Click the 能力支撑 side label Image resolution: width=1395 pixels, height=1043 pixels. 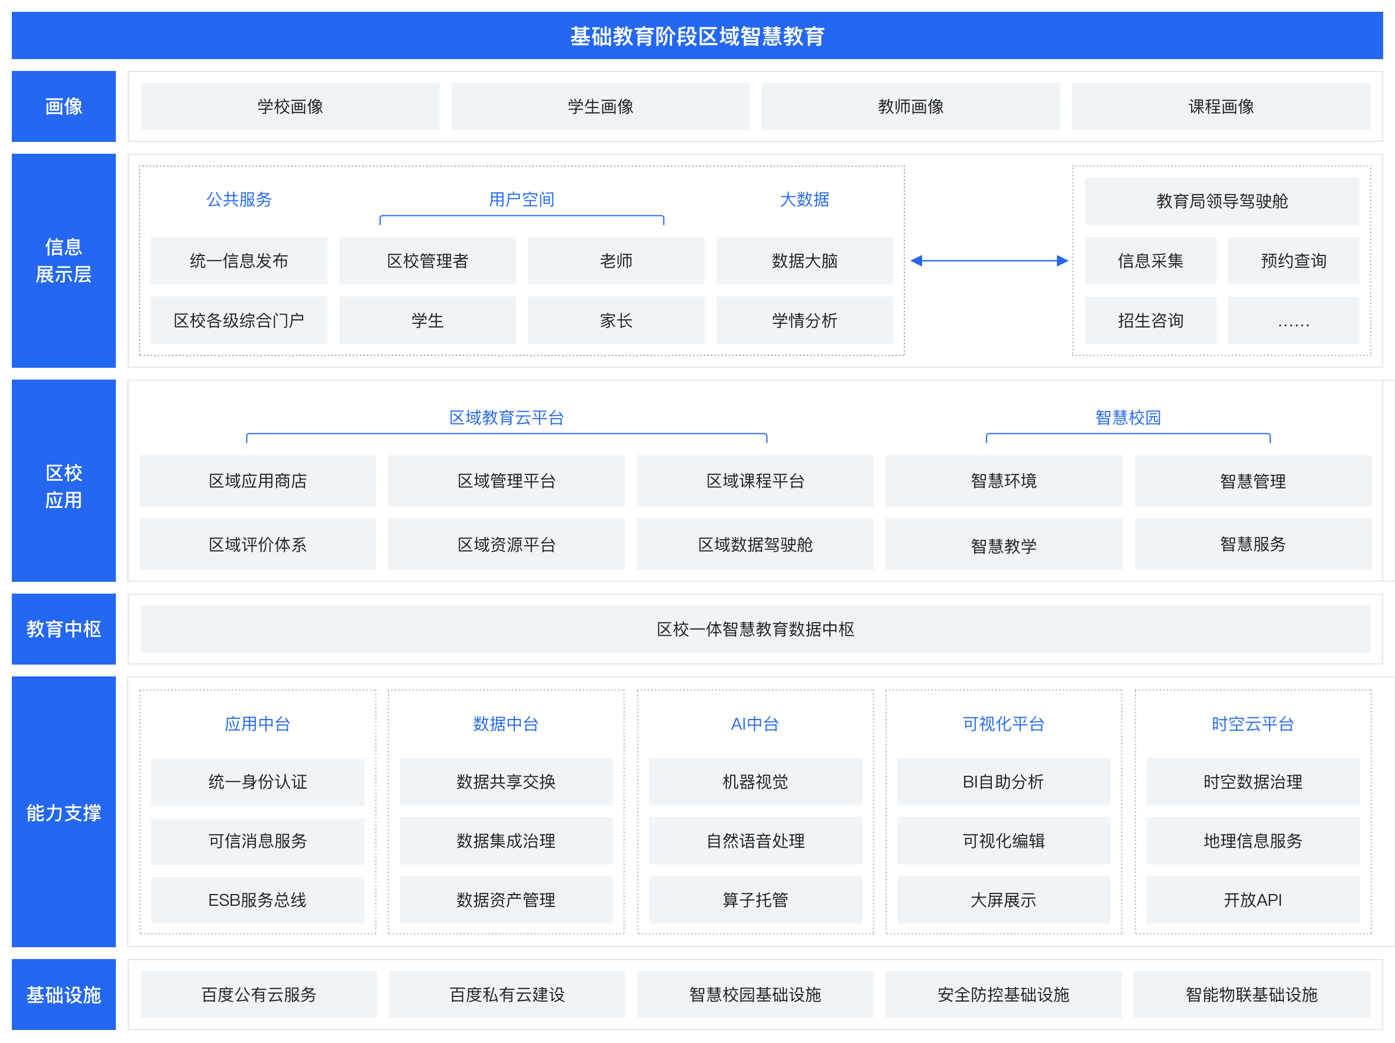pos(64,812)
